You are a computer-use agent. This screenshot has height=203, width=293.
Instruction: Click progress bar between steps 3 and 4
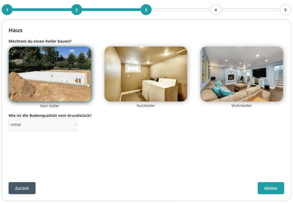coord(181,10)
